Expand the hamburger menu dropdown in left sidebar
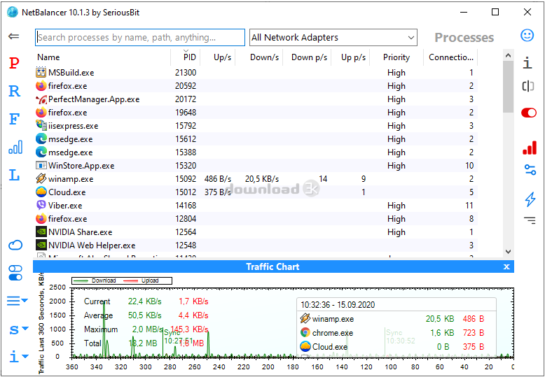The width and height of the screenshot is (545, 377). tap(16, 301)
